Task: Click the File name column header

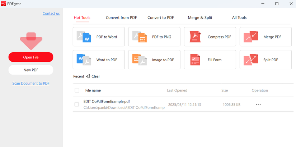Action: 93,90
